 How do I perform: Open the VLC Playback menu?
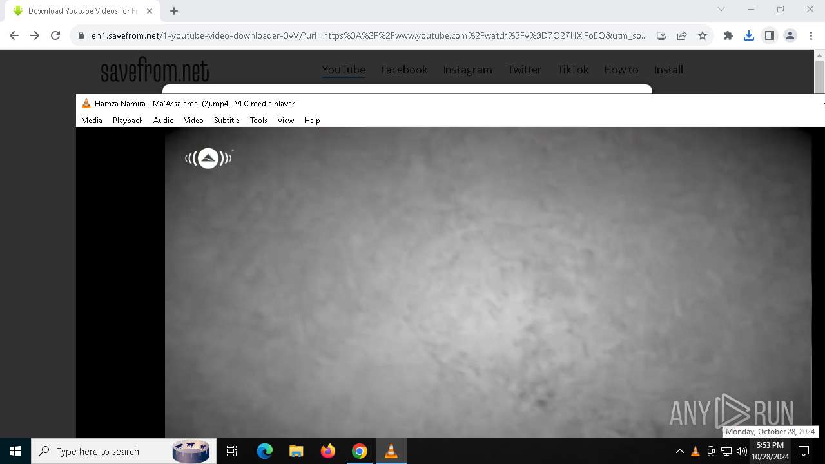coord(128,121)
